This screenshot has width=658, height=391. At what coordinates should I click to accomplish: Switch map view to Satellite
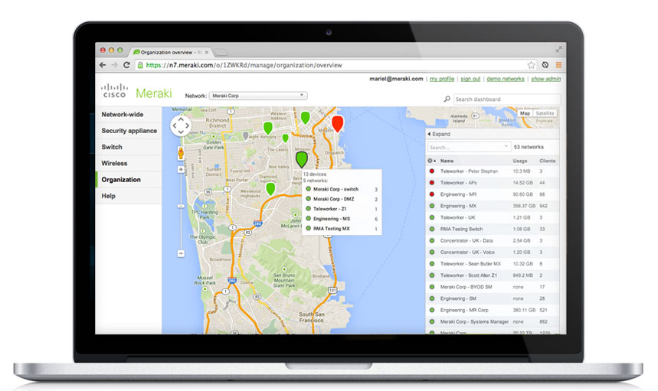tap(545, 113)
